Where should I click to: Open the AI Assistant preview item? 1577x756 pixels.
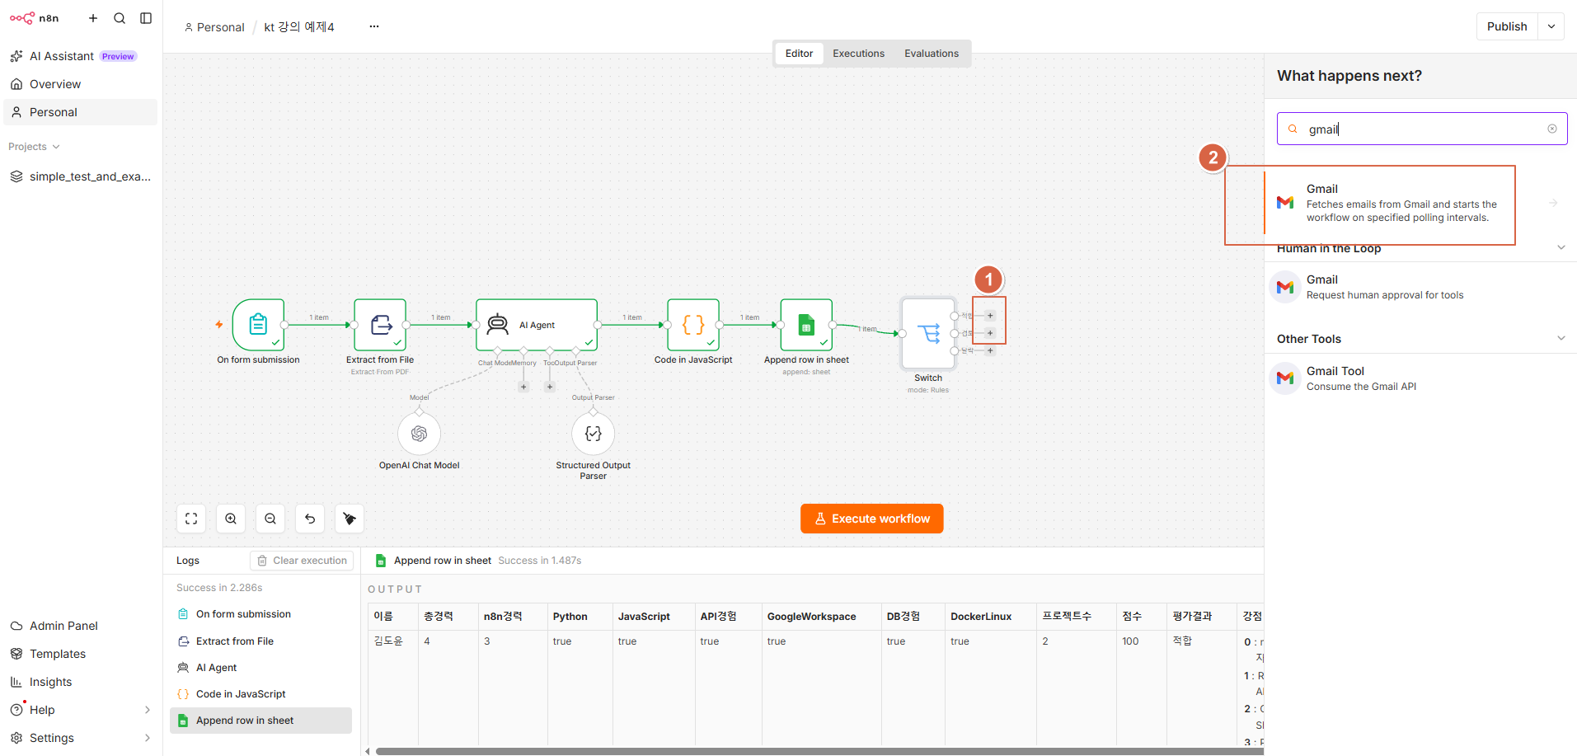pyautogui.click(x=80, y=56)
